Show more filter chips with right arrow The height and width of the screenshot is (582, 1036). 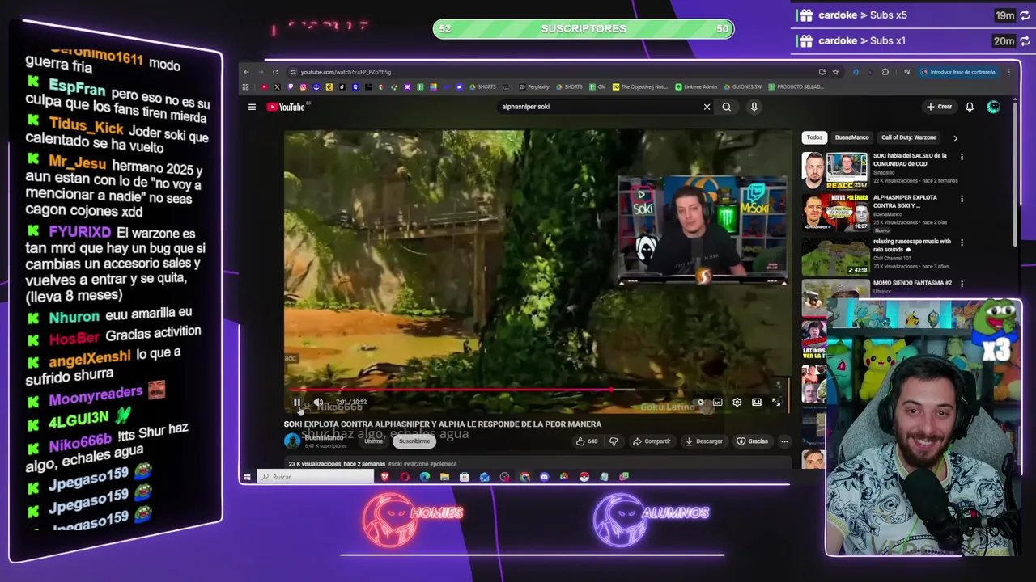(955, 138)
